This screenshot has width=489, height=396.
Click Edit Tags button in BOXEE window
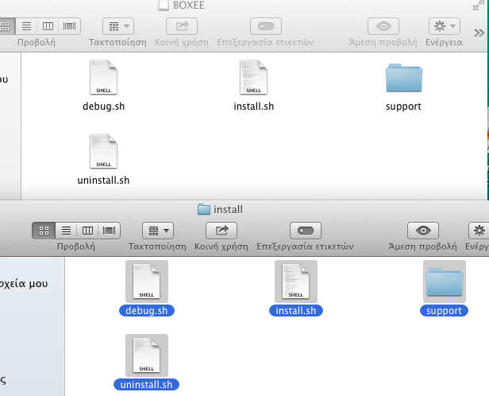pyautogui.click(x=266, y=26)
